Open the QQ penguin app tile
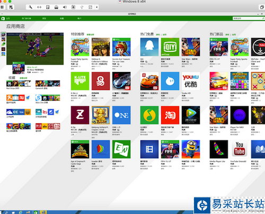 pyautogui.click(x=149, y=47)
